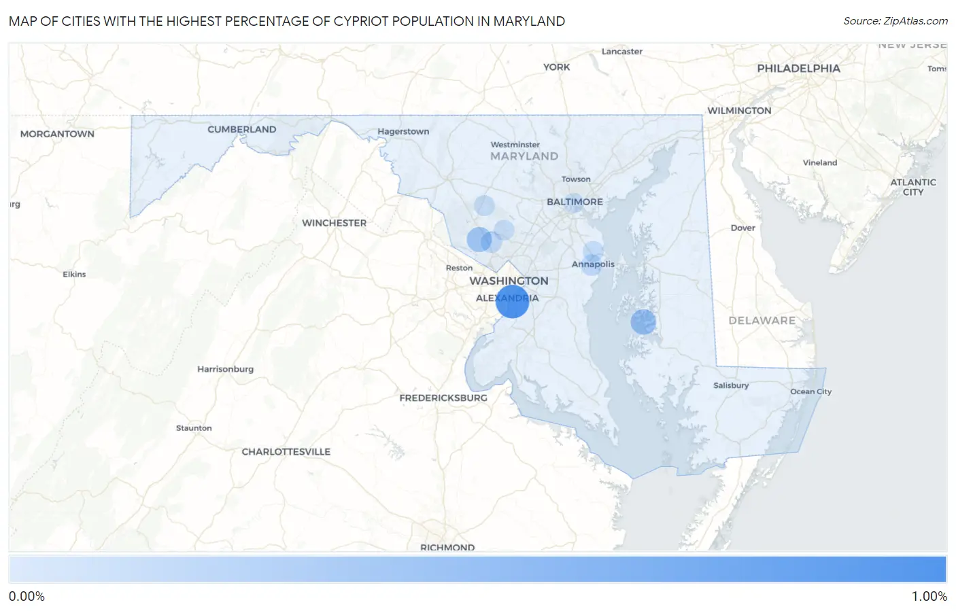Click the Source: ZipAtlas.com text
956x611 pixels.
point(895,21)
